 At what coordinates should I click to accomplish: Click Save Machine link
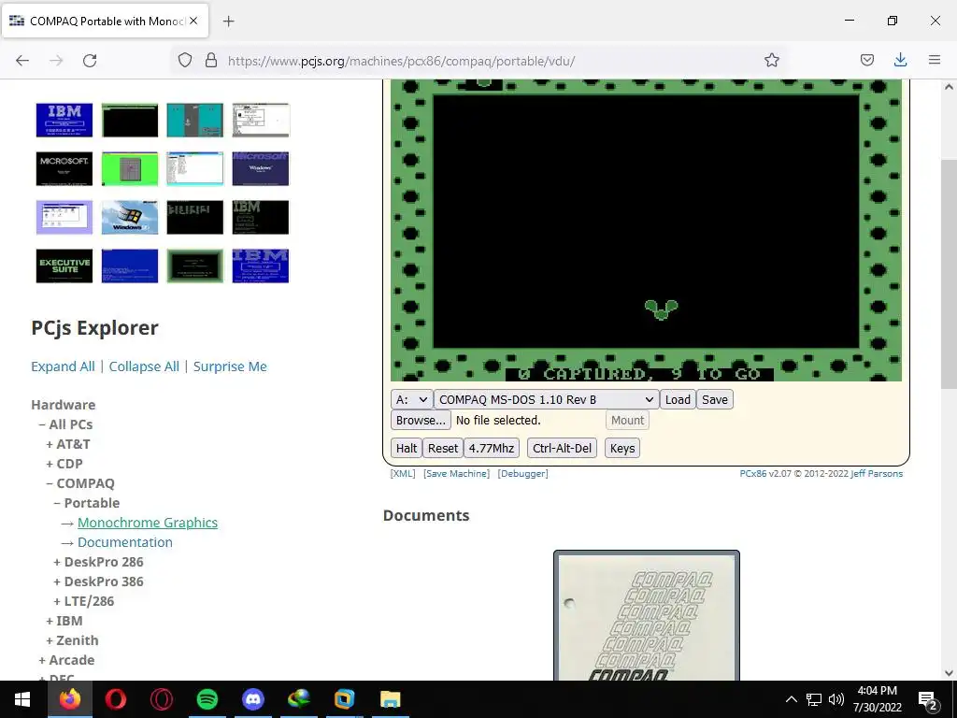click(456, 473)
